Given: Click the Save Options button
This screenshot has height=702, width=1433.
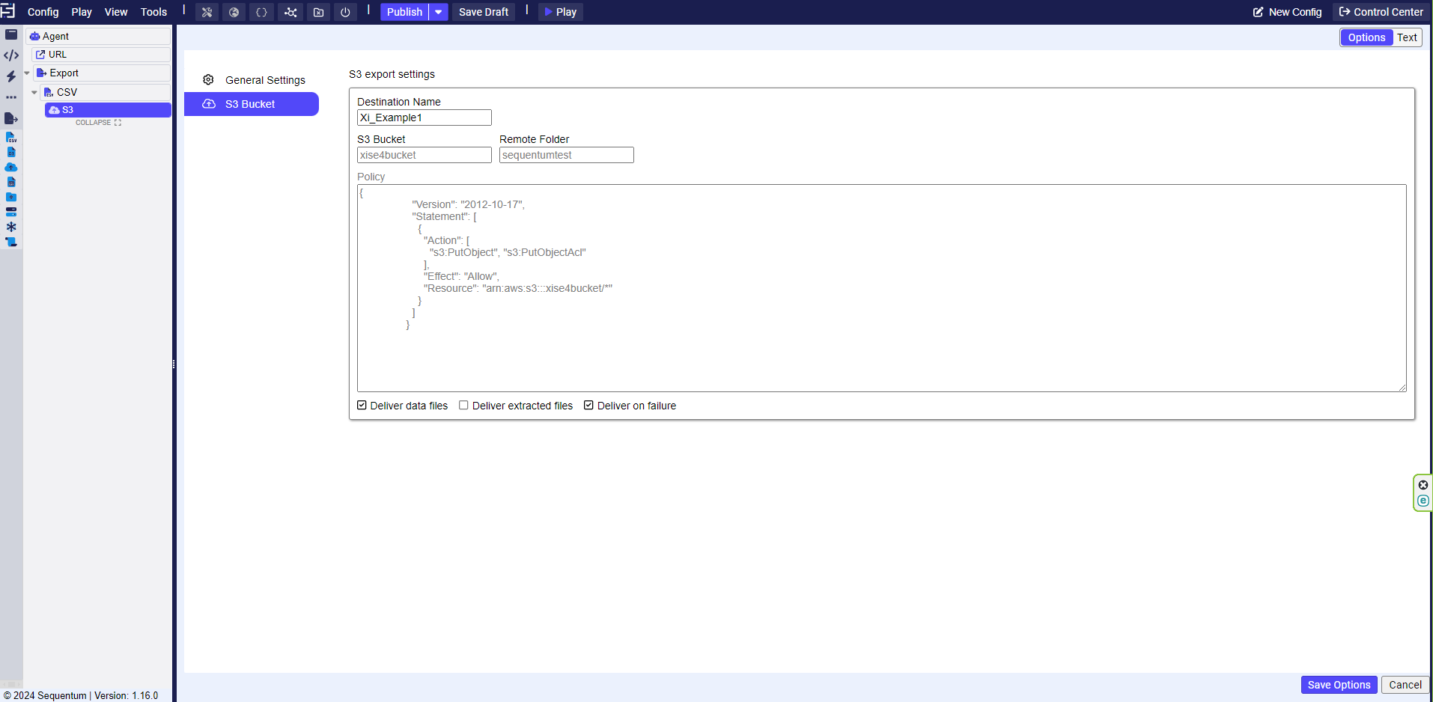Looking at the screenshot, I should pyautogui.click(x=1338, y=685).
